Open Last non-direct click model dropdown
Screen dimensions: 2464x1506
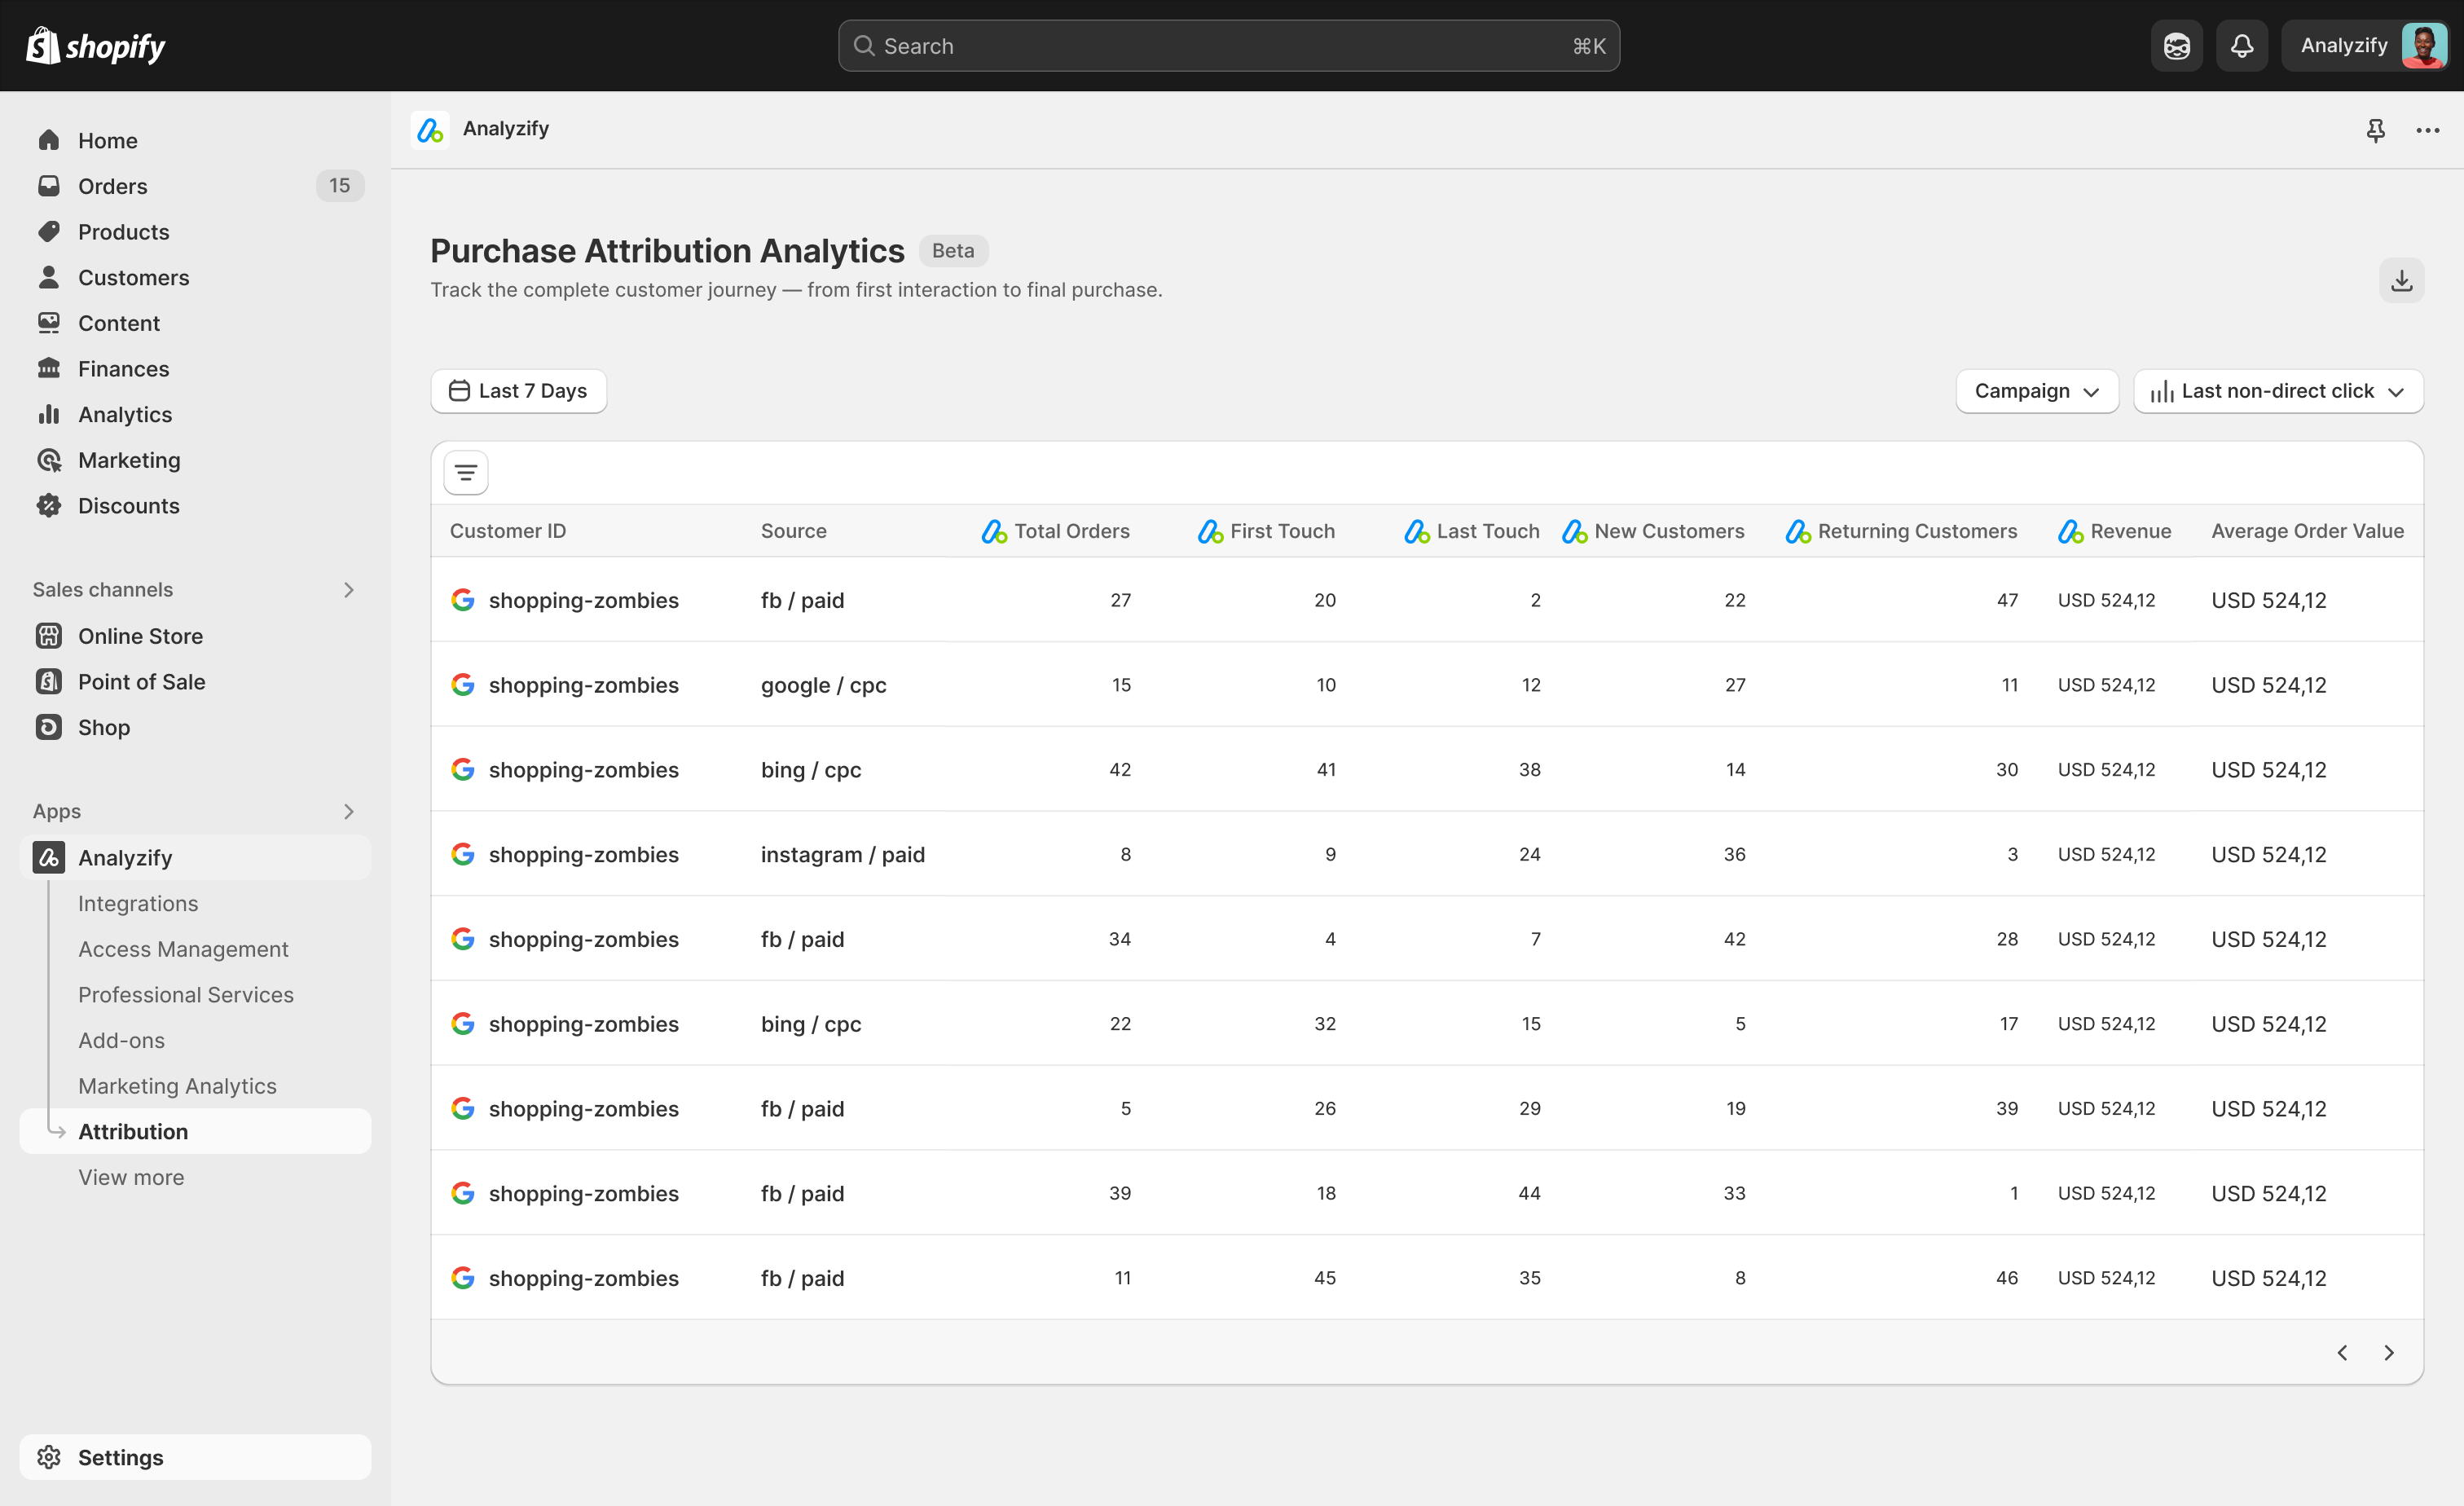click(2277, 391)
